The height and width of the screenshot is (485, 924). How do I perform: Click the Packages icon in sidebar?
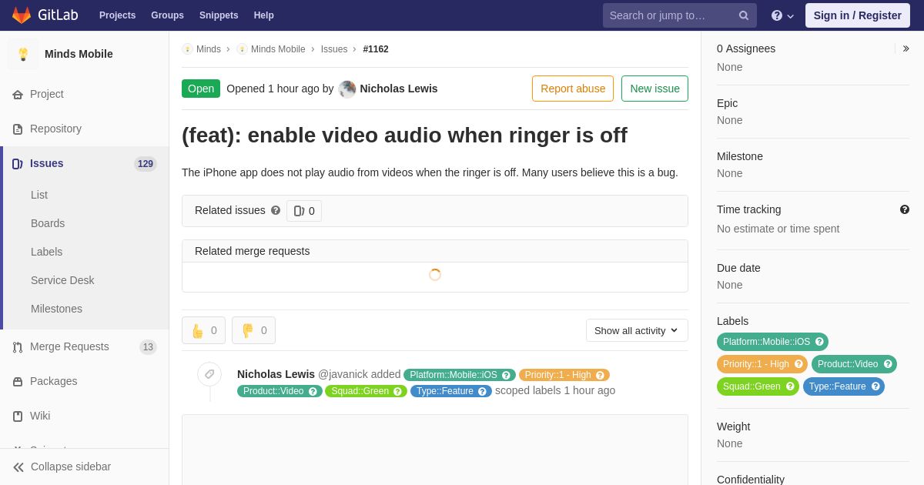[18, 382]
